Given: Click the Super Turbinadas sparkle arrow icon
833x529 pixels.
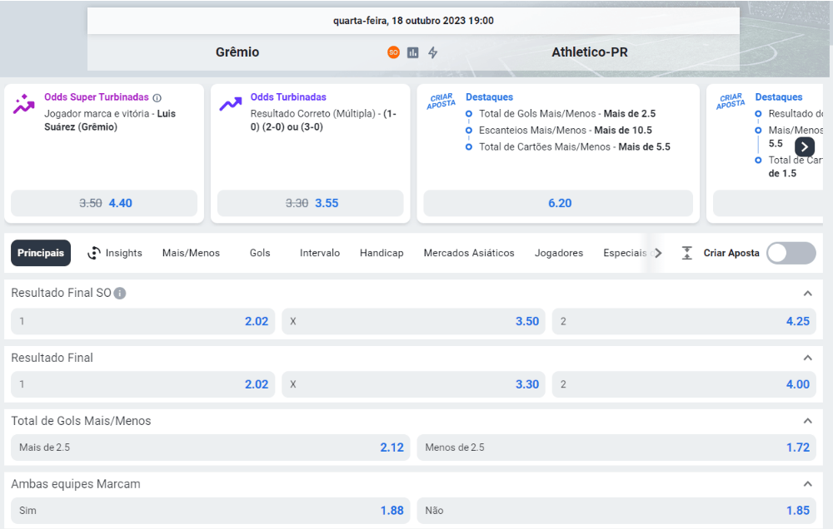Looking at the screenshot, I should [23, 104].
